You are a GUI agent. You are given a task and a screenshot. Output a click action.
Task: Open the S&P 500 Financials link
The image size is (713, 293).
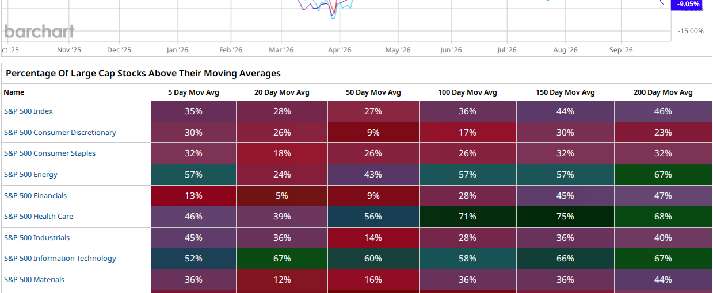tap(35, 196)
